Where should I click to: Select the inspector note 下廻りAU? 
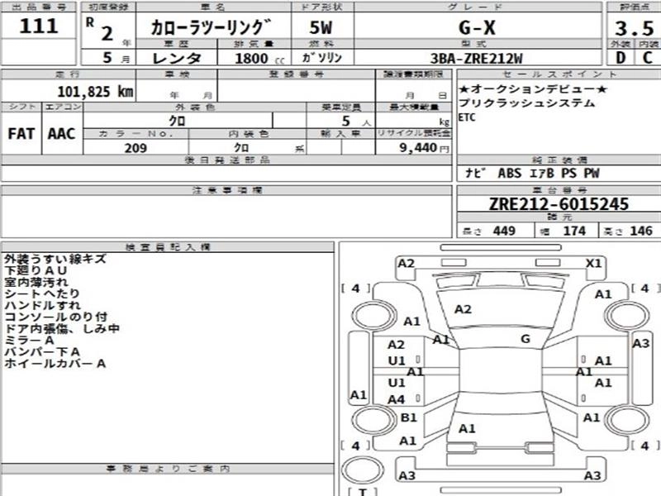tap(36, 270)
